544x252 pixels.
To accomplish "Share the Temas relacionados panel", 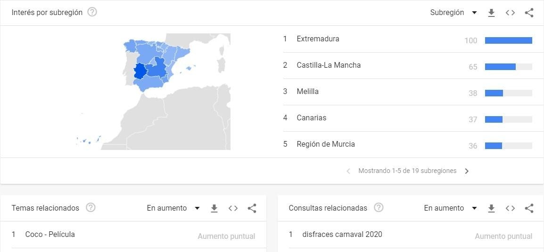I will 252,208.
